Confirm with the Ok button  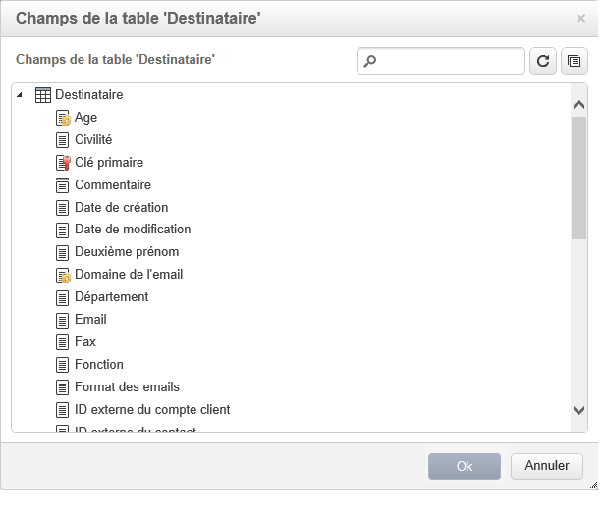465,466
